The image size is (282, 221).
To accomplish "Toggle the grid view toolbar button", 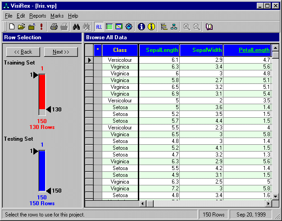I will click(x=109, y=27).
